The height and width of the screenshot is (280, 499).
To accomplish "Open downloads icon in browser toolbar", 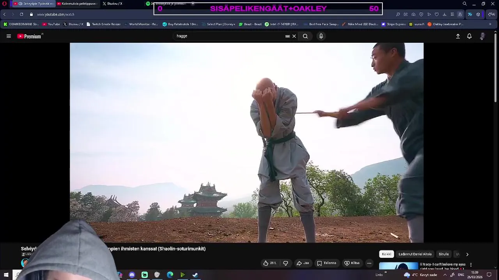I will [444, 14].
